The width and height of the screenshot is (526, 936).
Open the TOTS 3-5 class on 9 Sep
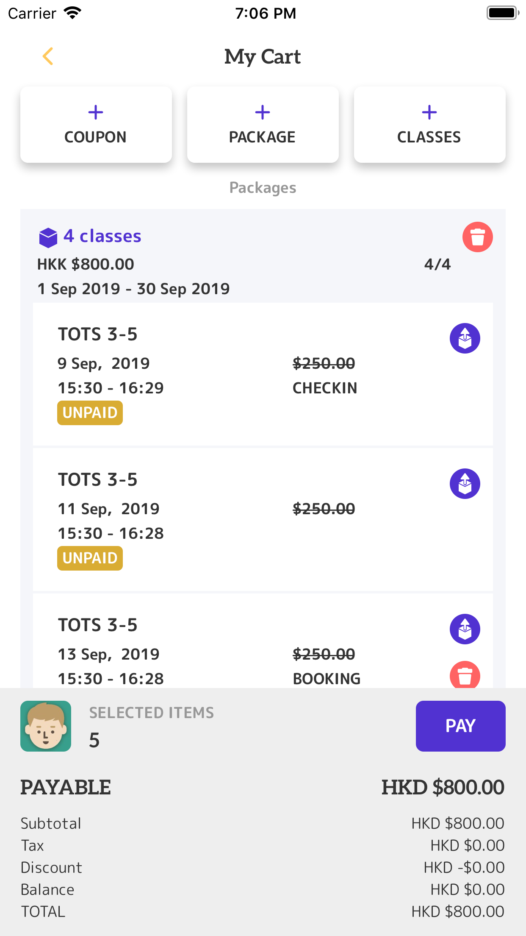coord(263,374)
